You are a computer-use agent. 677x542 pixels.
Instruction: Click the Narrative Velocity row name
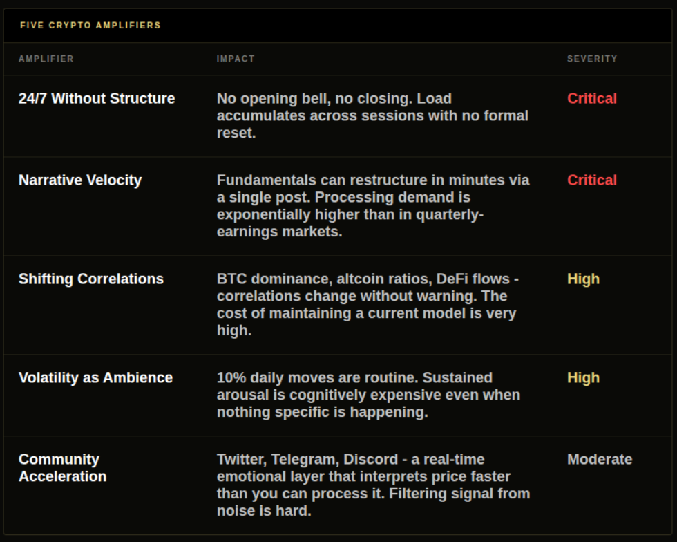pyautogui.click(x=80, y=180)
